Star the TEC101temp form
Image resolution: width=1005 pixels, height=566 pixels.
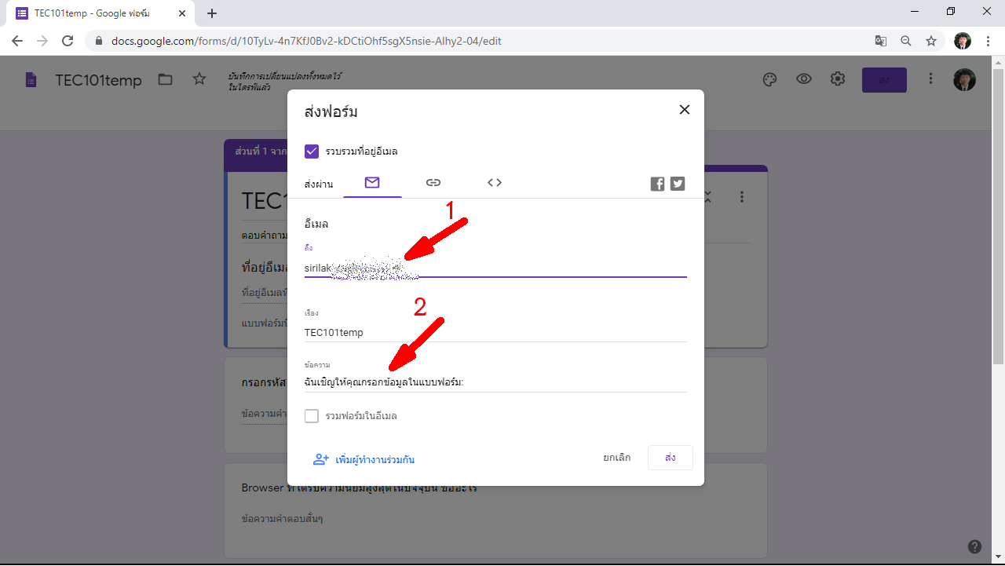point(199,79)
